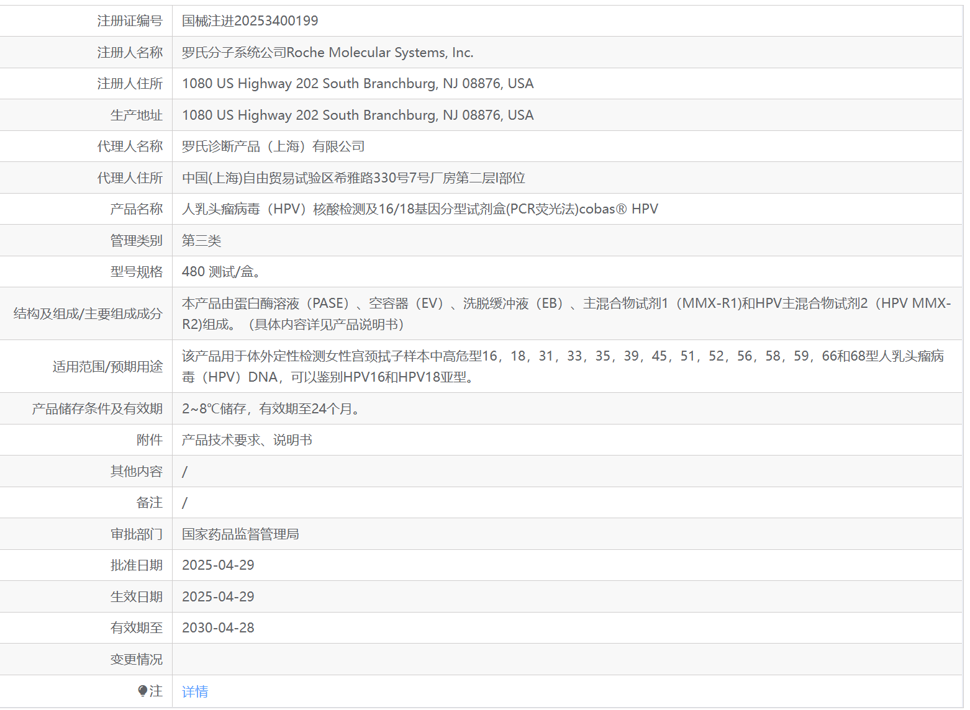The image size is (970, 710).
Task: Select the date in the 批准日期 row
Action: click(x=218, y=565)
